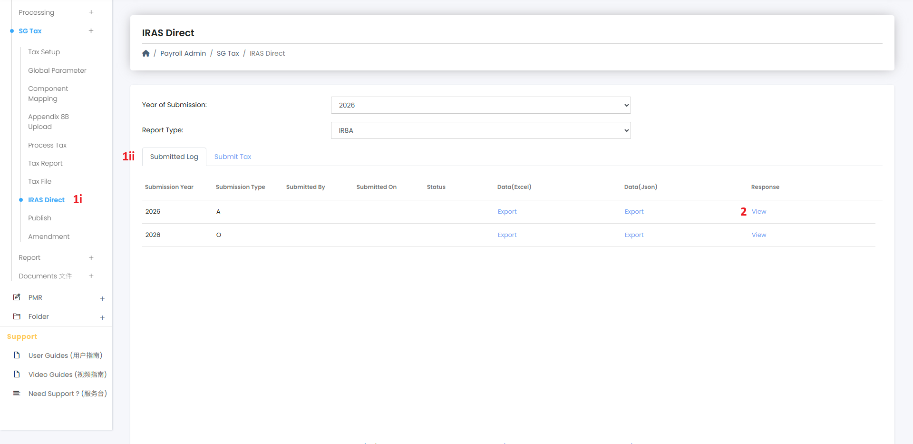Screen dimensions: 913x444
Task: Click the home icon in breadcrumb
Action: [146, 53]
